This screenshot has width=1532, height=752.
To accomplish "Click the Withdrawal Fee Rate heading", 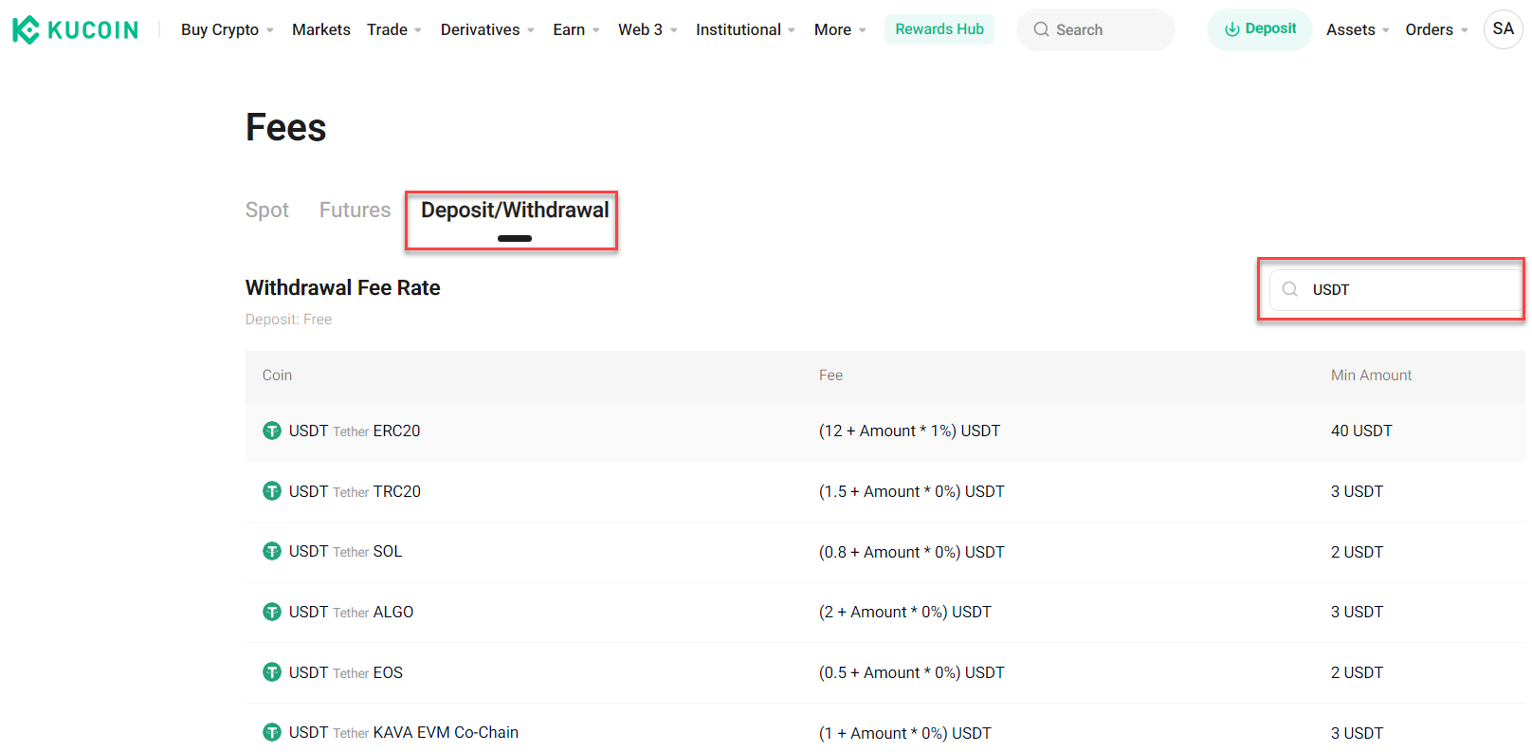I will tap(342, 287).
